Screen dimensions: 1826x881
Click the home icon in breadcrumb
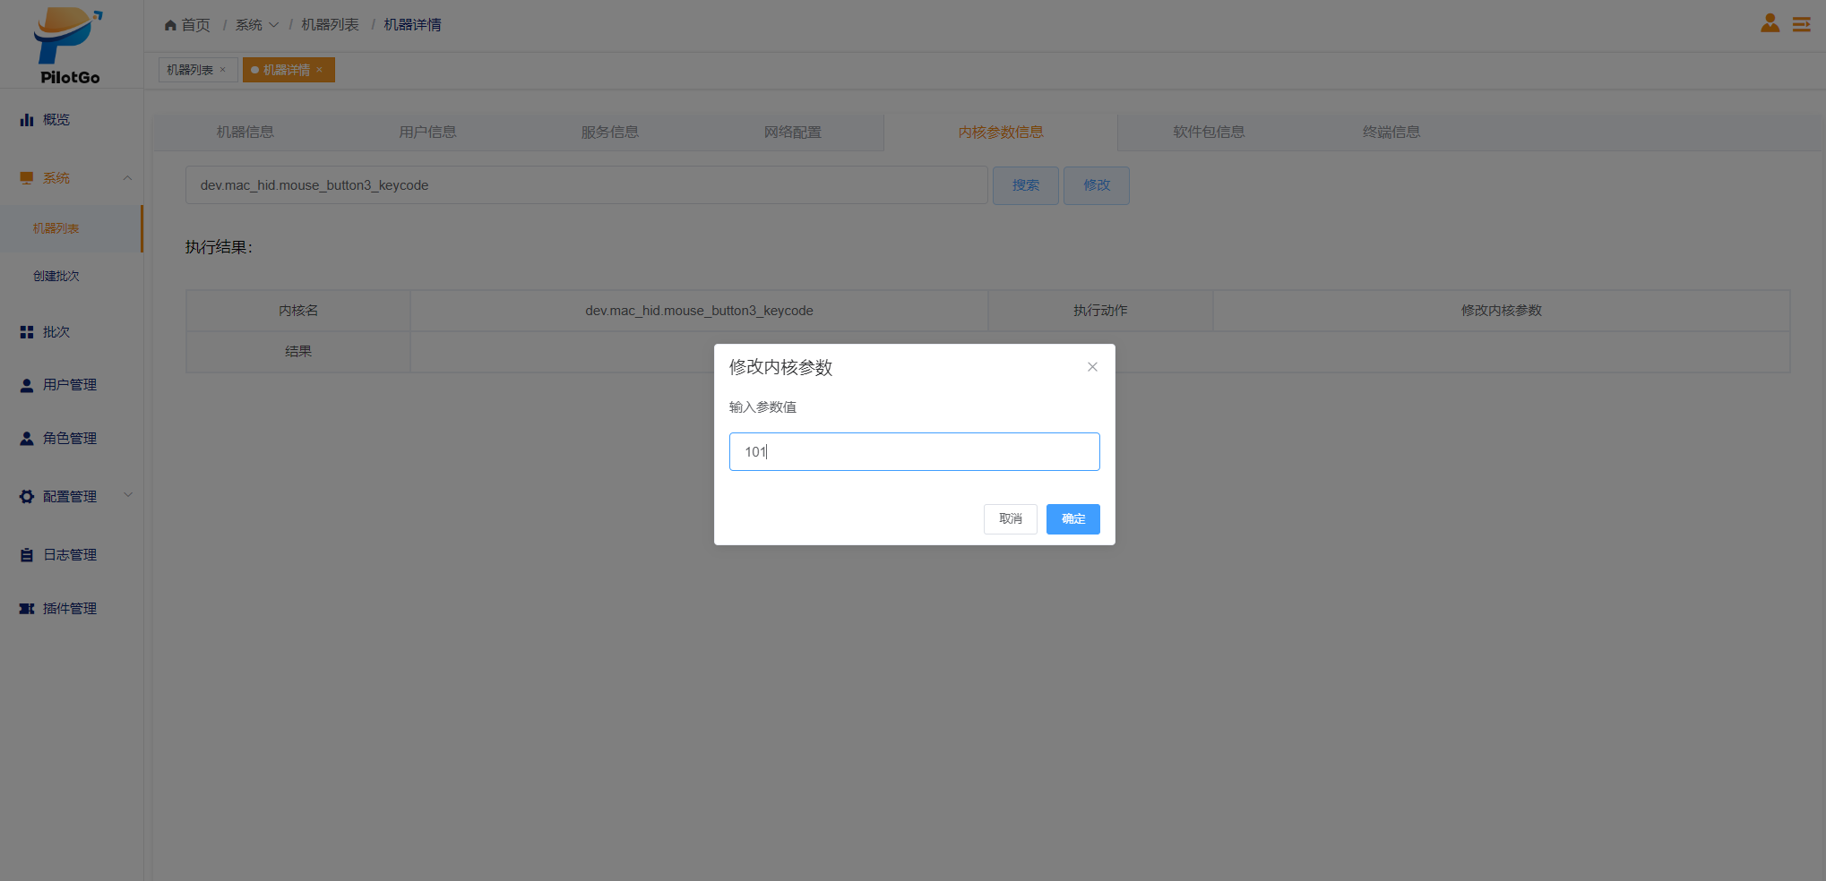tap(170, 25)
